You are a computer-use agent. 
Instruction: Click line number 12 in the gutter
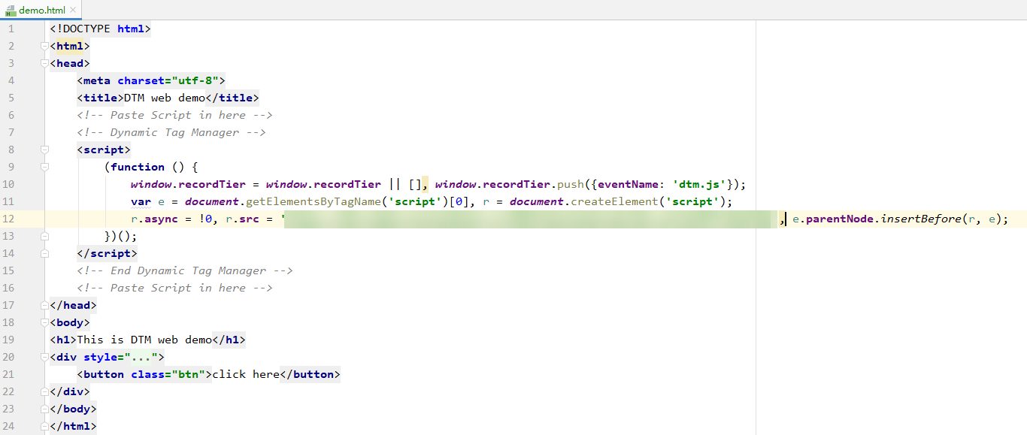coord(11,219)
